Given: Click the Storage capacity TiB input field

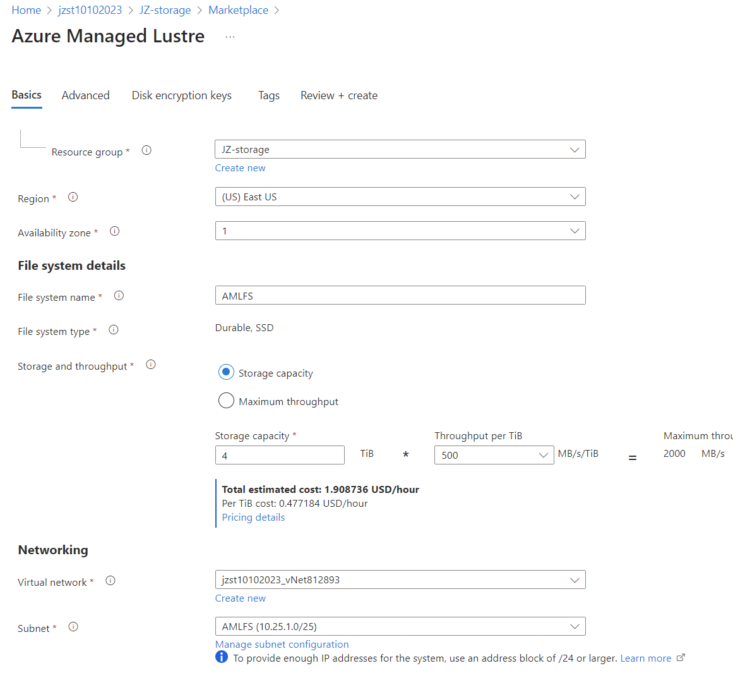Looking at the screenshot, I should click(280, 455).
